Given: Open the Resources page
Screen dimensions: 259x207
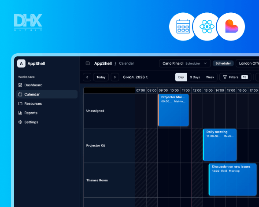Looking at the screenshot, I should [47, 103].
